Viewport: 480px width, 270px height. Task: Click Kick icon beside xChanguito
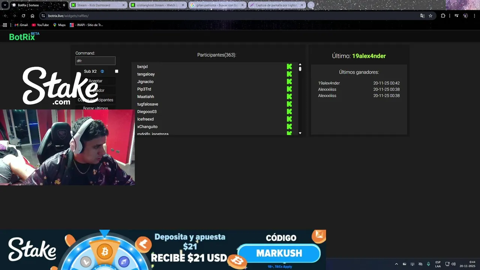[x=289, y=126]
